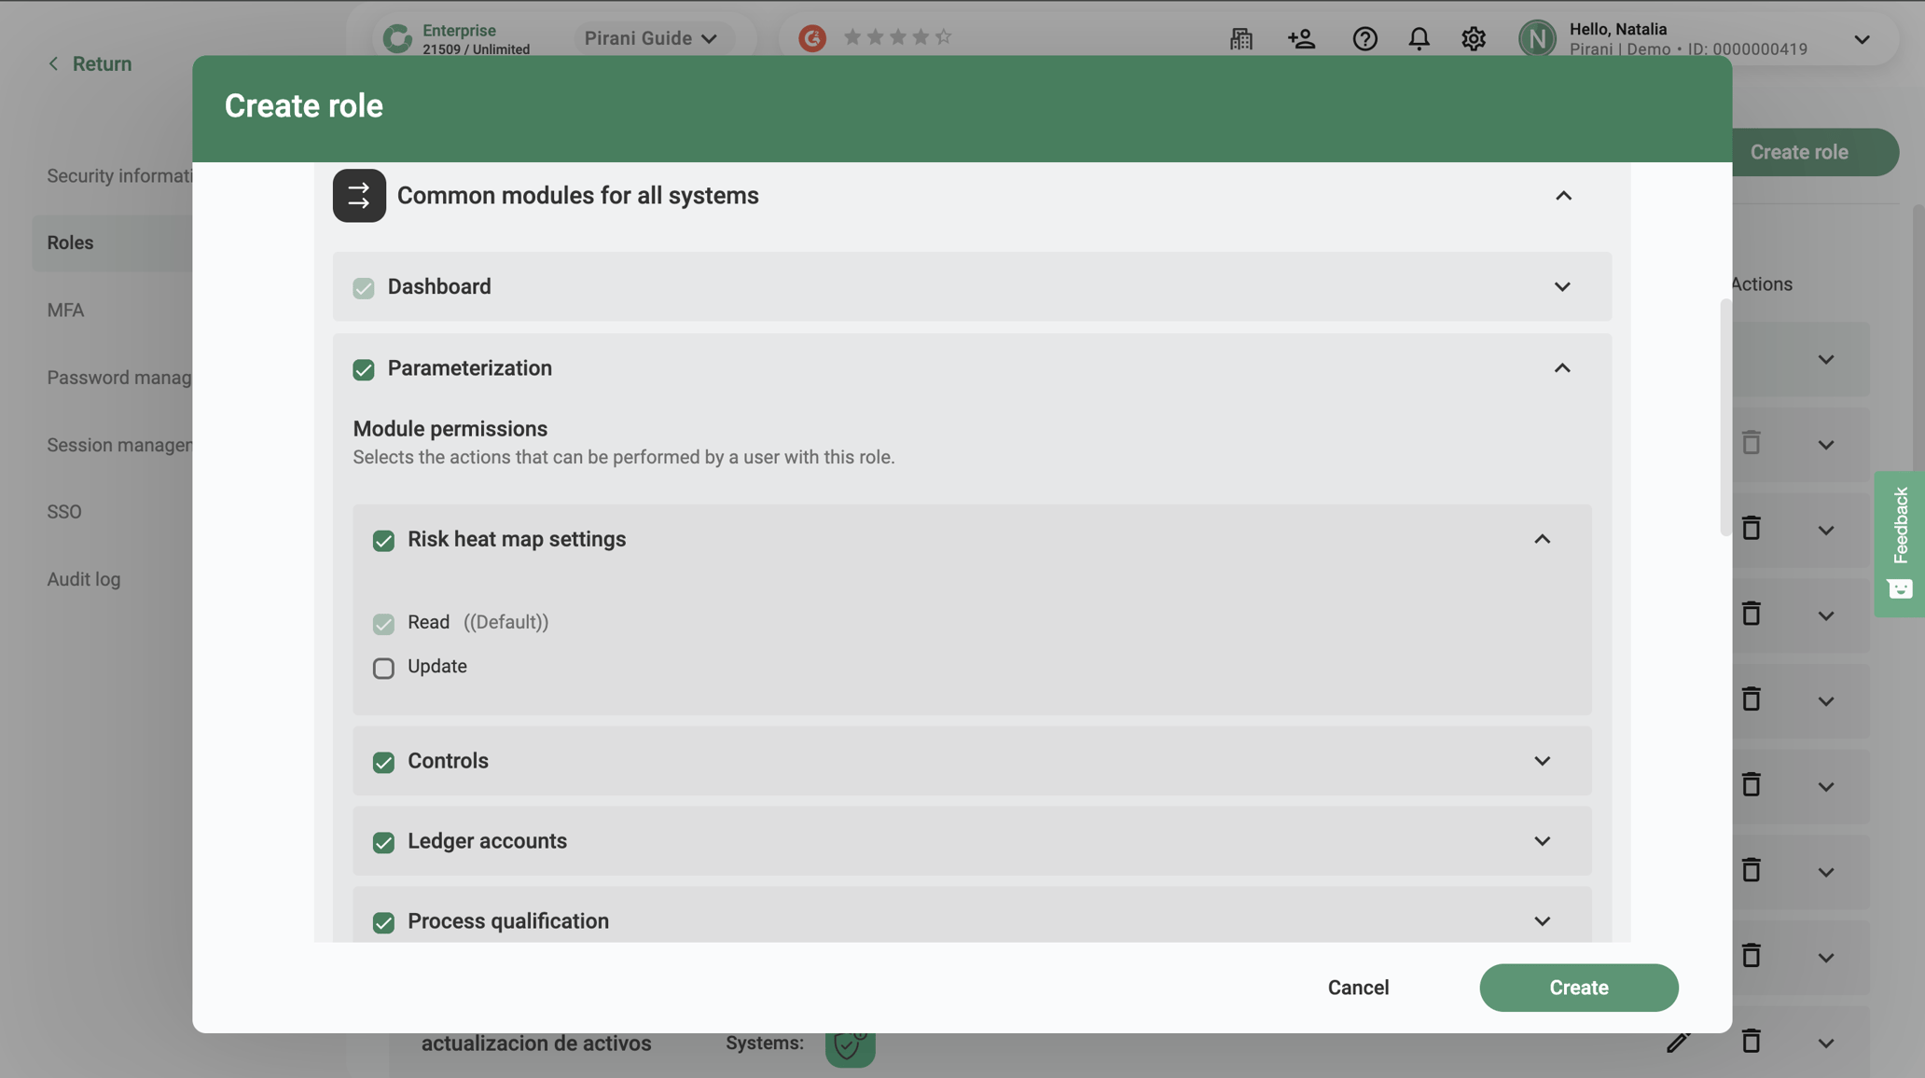
Task: Enable the Update permission checkbox
Action: coord(383,668)
